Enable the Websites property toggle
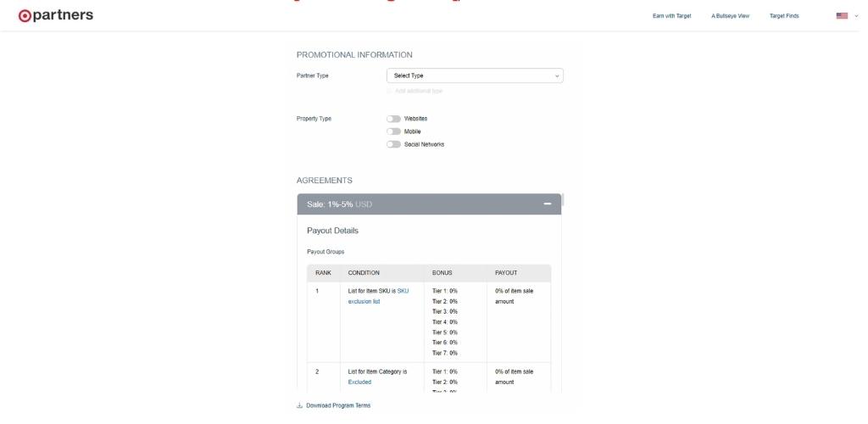The height and width of the screenshot is (424, 868). (x=393, y=118)
